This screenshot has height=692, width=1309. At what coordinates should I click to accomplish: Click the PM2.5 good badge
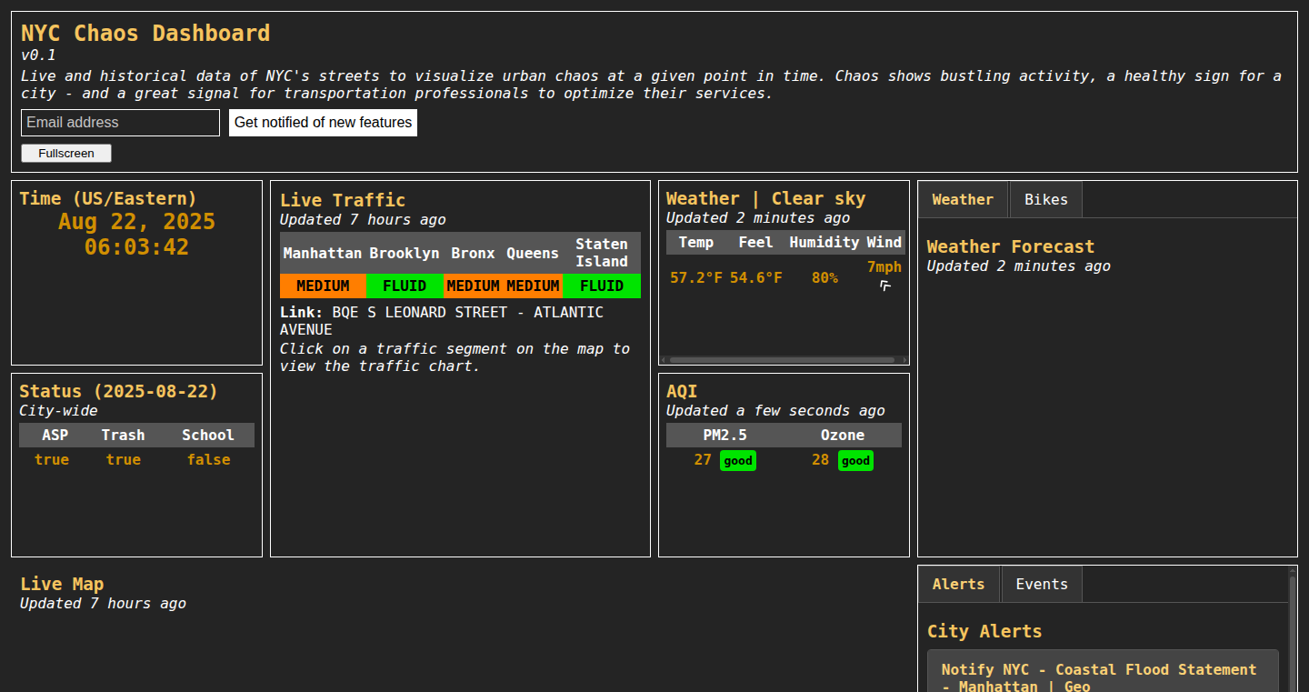738,461
